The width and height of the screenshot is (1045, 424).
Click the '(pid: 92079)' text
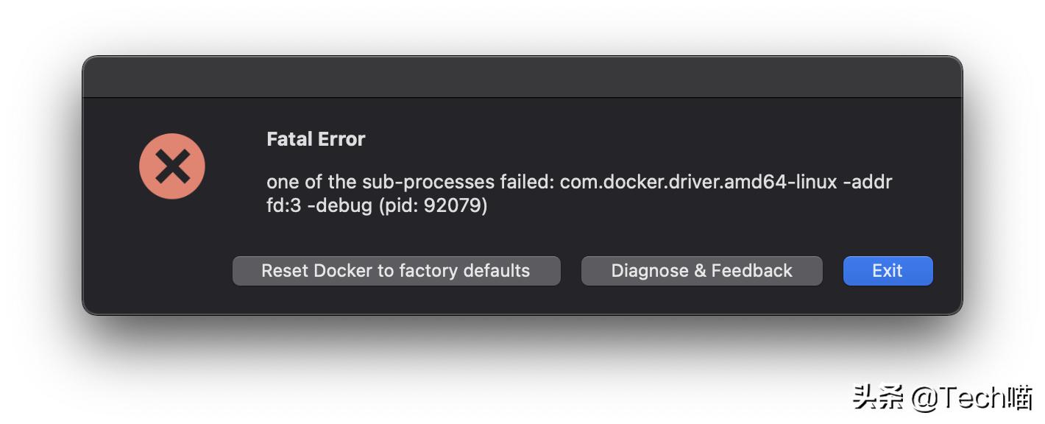(x=433, y=205)
